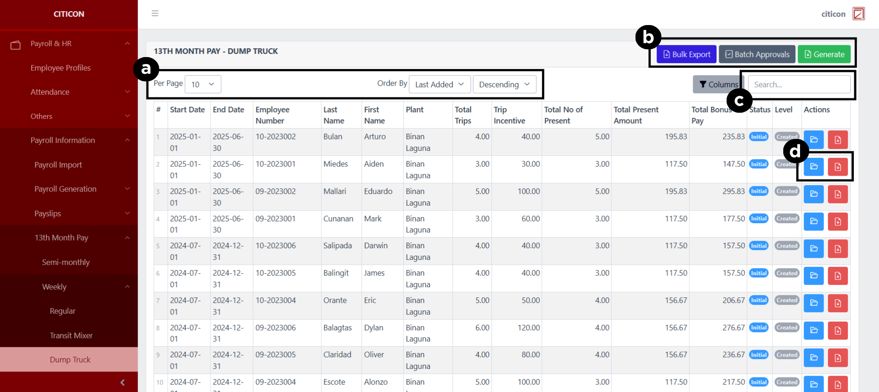Open the Per Page dropdown
Image resolution: width=879 pixels, height=392 pixels.
tap(203, 84)
